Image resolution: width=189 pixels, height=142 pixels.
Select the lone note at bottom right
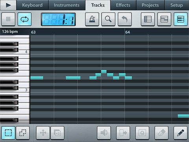click(183, 116)
